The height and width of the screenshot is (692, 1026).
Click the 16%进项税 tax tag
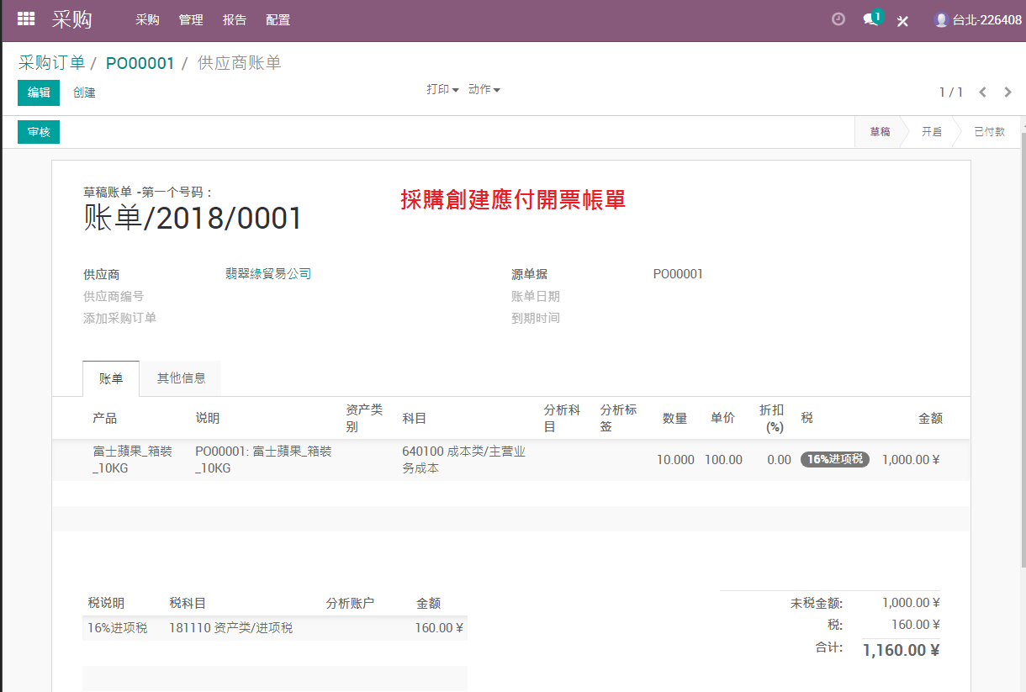pyautogui.click(x=835, y=459)
